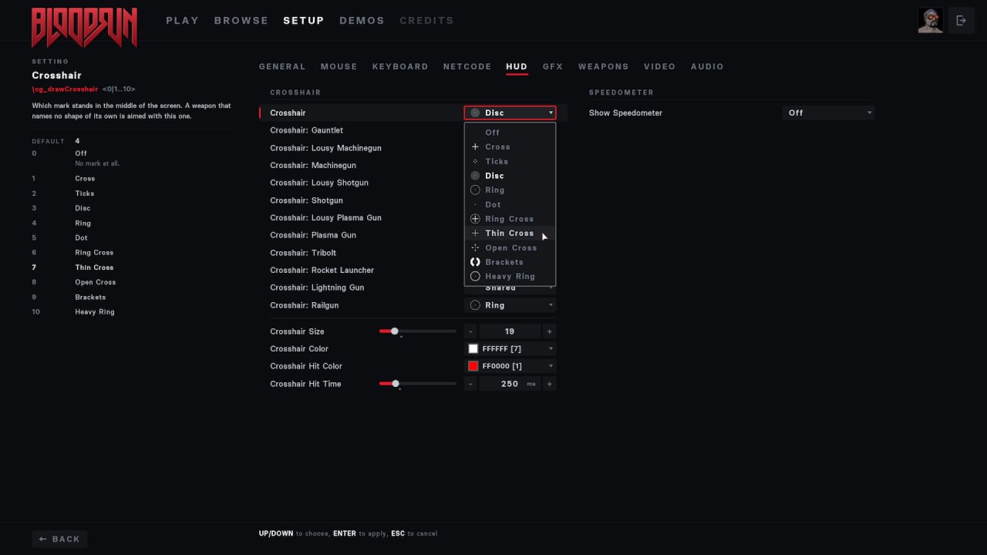This screenshot has width=987, height=555.
Task: Click the Crosshair: Railgun label
Action: (x=304, y=305)
